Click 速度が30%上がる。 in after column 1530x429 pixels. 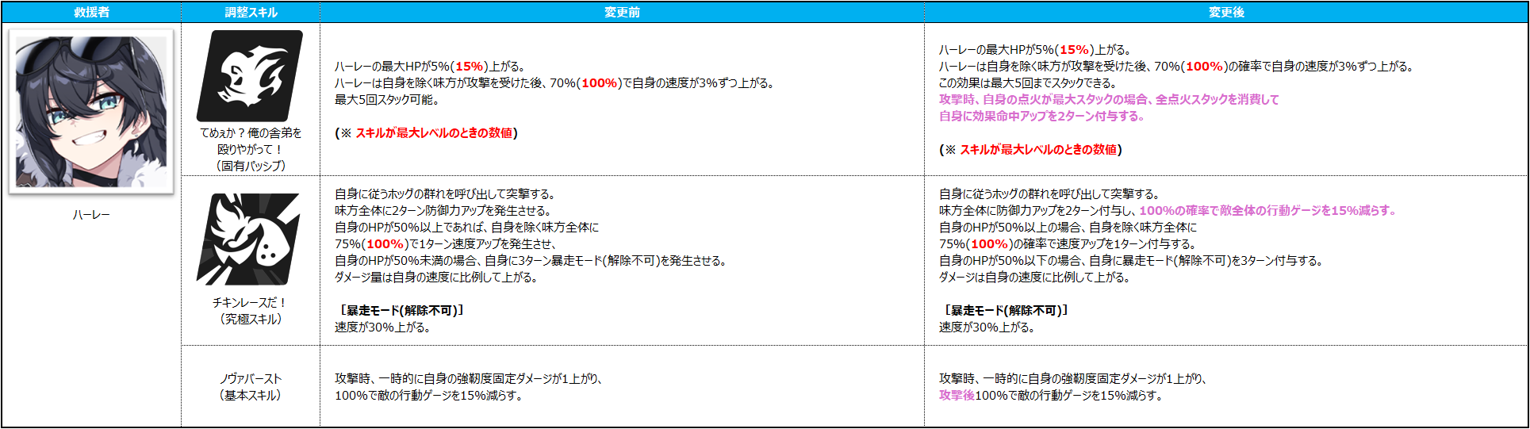pyautogui.click(x=987, y=327)
